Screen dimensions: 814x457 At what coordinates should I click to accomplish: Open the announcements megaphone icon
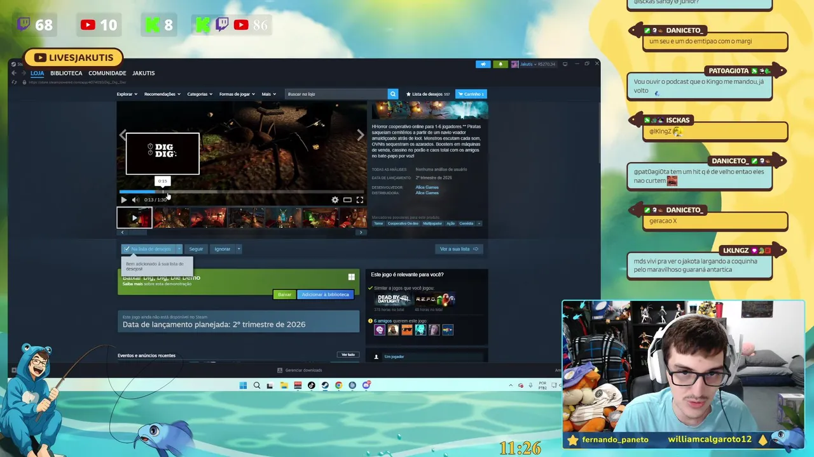(x=483, y=64)
